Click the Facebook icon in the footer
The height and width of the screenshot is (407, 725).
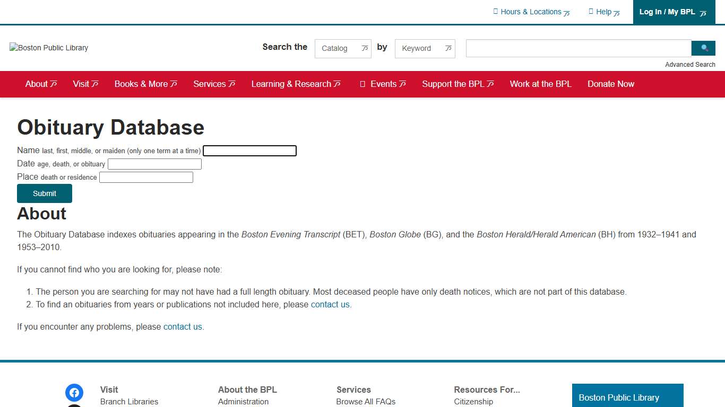pyautogui.click(x=74, y=393)
